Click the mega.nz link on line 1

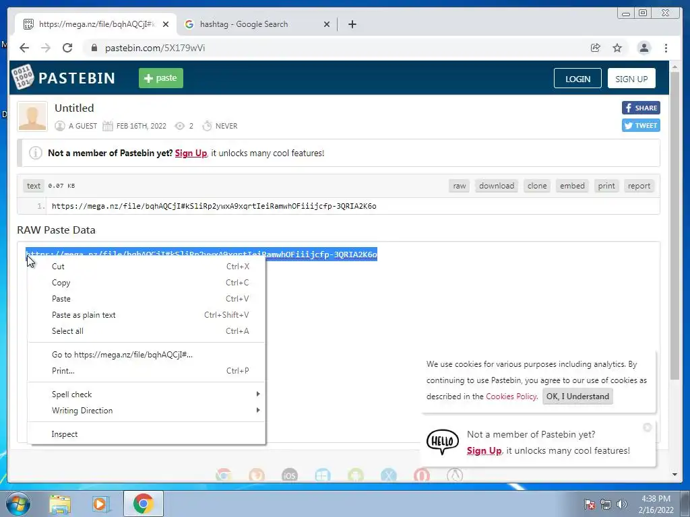click(214, 206)
